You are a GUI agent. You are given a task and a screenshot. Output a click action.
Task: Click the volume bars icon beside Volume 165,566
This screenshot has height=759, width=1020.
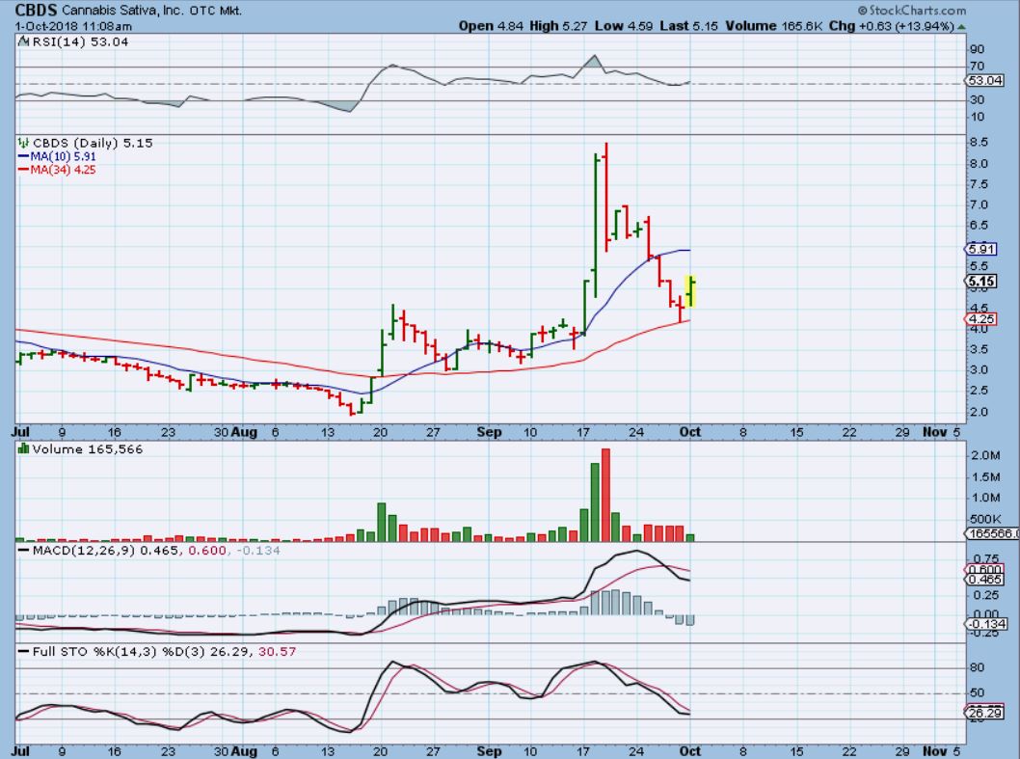[x=23, y=448]
